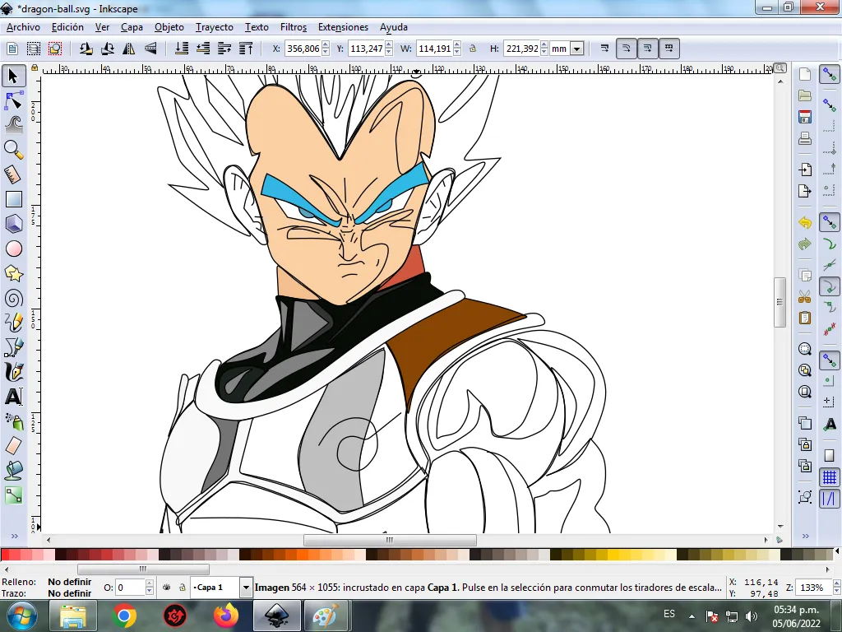Image resolution: width=842 pixels, height=632 pixels.
Task: Open the Capa menu
Action: pyautogui.click(x=132, y=27)
